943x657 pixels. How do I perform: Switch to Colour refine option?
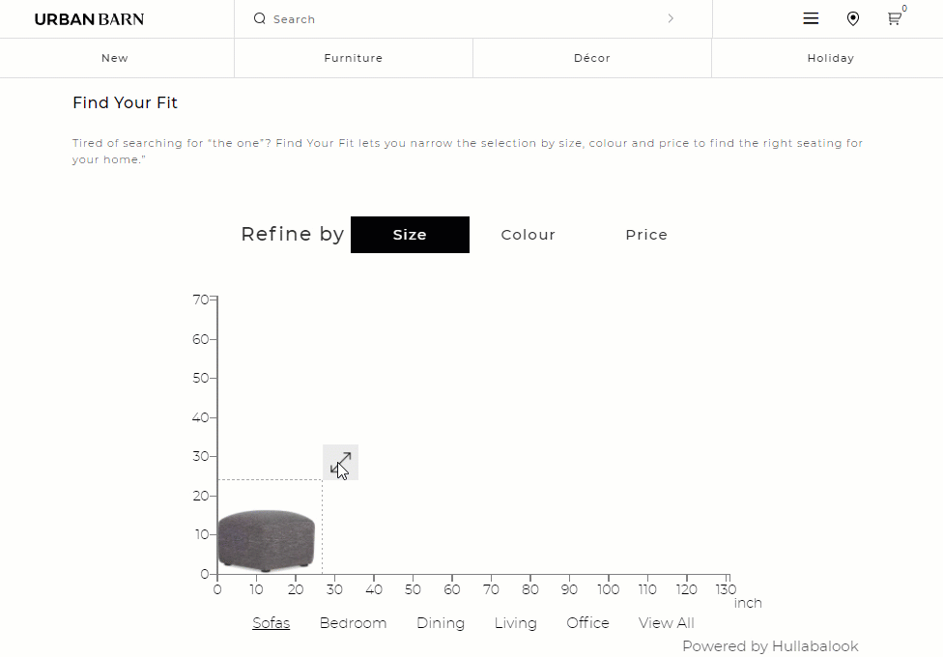(x=529, y=235)
